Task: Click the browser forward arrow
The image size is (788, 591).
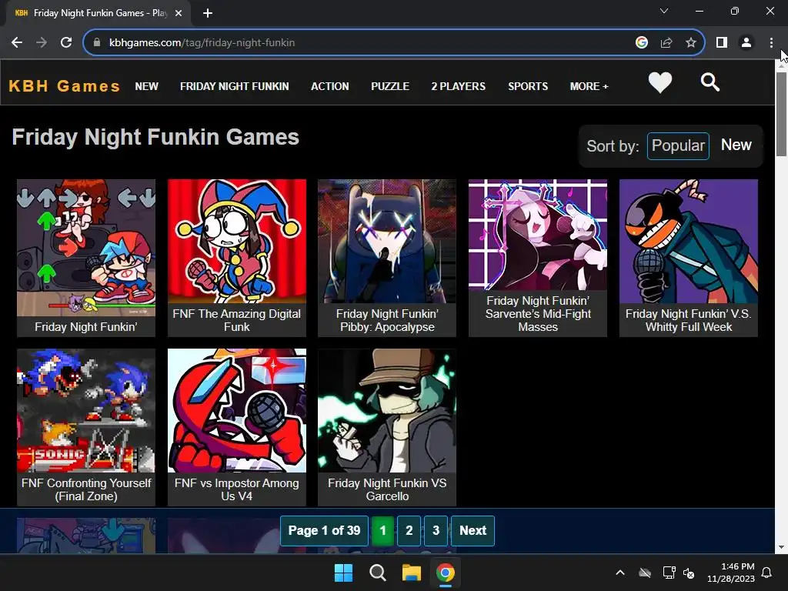Action: (x=42, y=43)
